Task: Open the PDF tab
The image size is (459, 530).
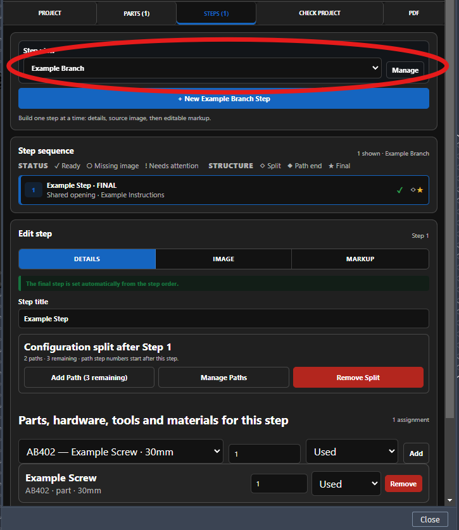Action: (413, 13)
